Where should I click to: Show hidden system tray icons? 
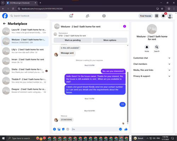(148, 138)
